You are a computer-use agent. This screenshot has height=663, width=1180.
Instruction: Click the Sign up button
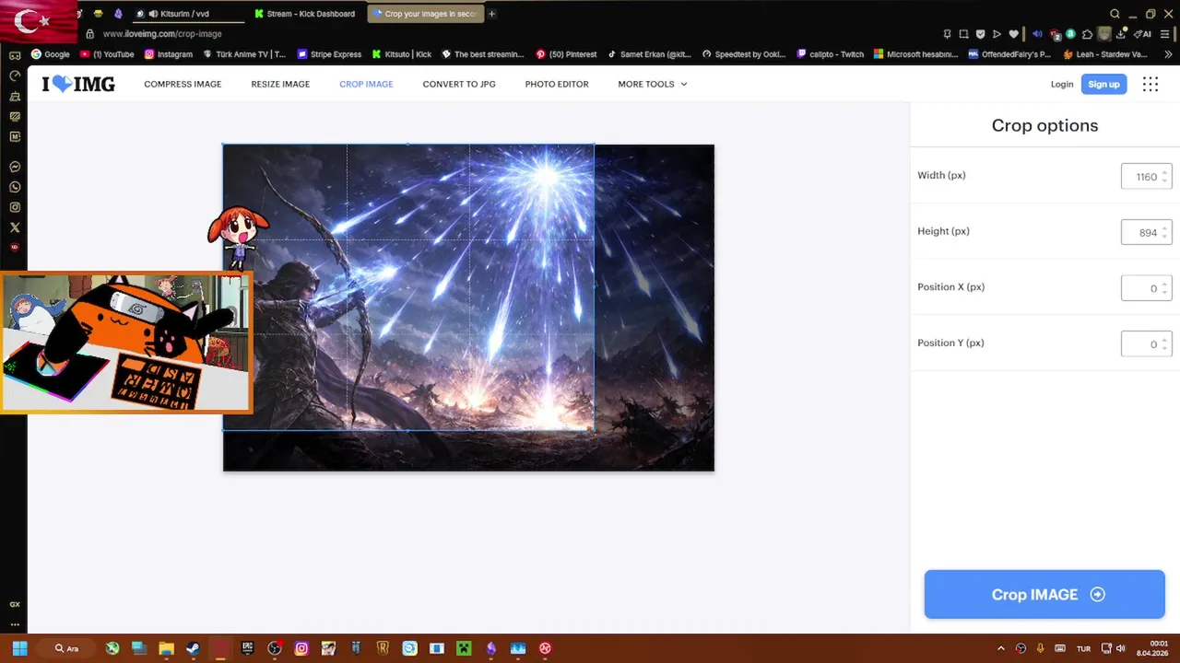click(1103, 84)
